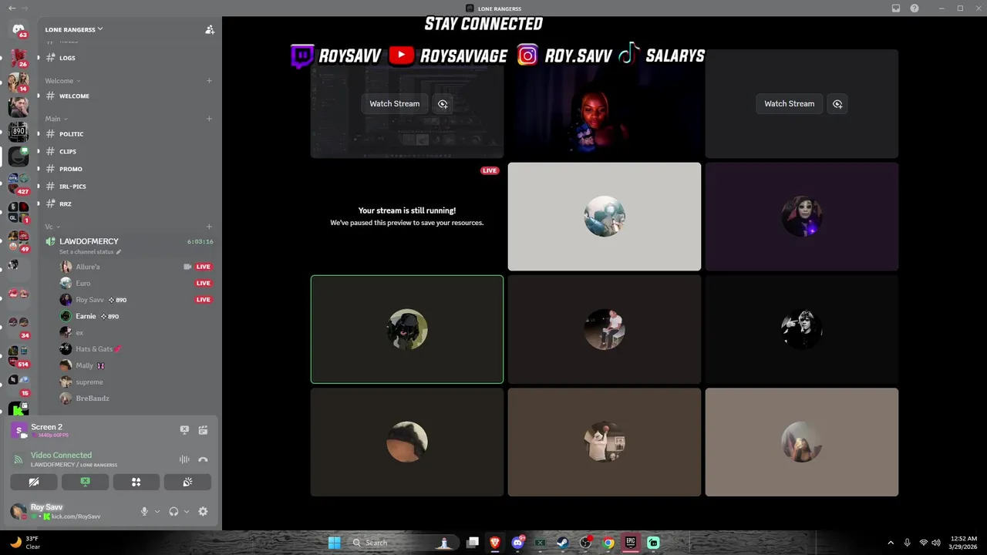
Task: Click the green-outlined speaking participant tile
Action: pyautogui.click(x=407, y=329)
